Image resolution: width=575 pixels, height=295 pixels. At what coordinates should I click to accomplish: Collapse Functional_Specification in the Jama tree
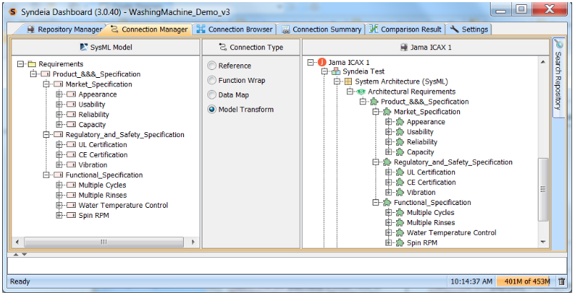(376, 203)
